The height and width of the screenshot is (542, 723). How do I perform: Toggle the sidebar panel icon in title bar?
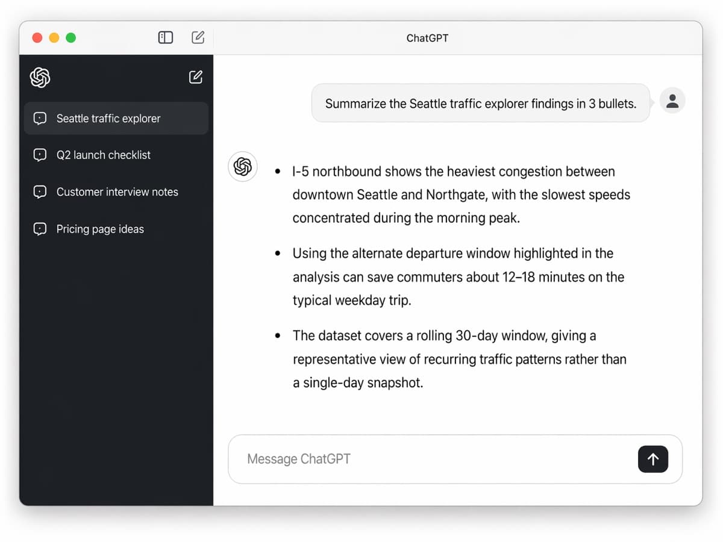click(x=165, y=37)
